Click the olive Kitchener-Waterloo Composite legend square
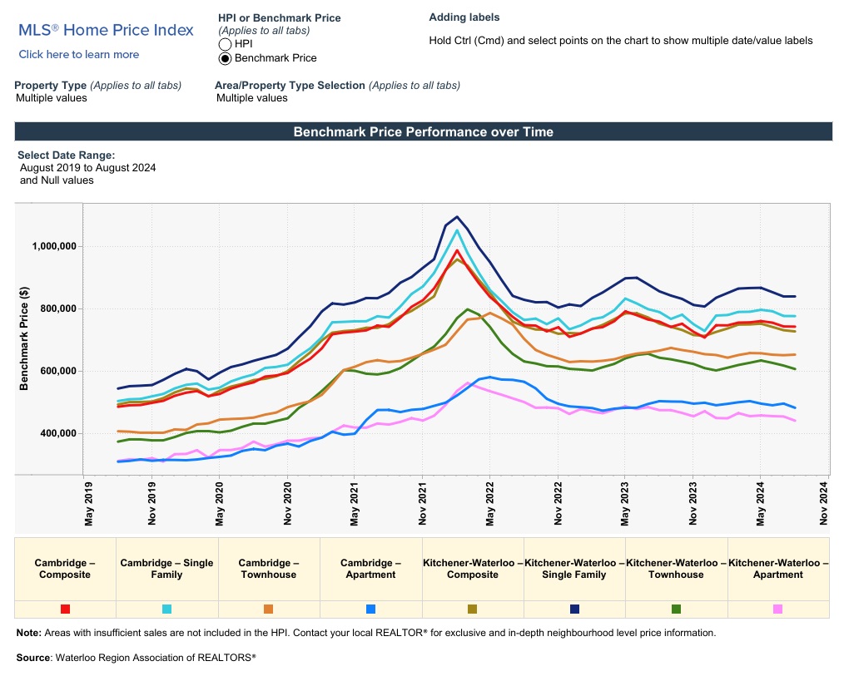This screenshot has height=676, width=844. click(x=473, y=609)
